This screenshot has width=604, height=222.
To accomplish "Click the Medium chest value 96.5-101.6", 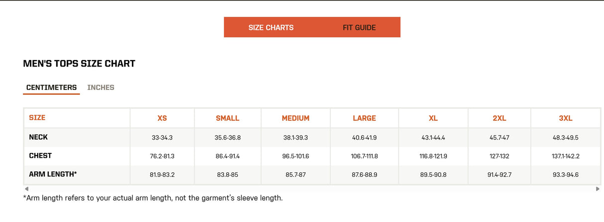I will click(296, 156).
